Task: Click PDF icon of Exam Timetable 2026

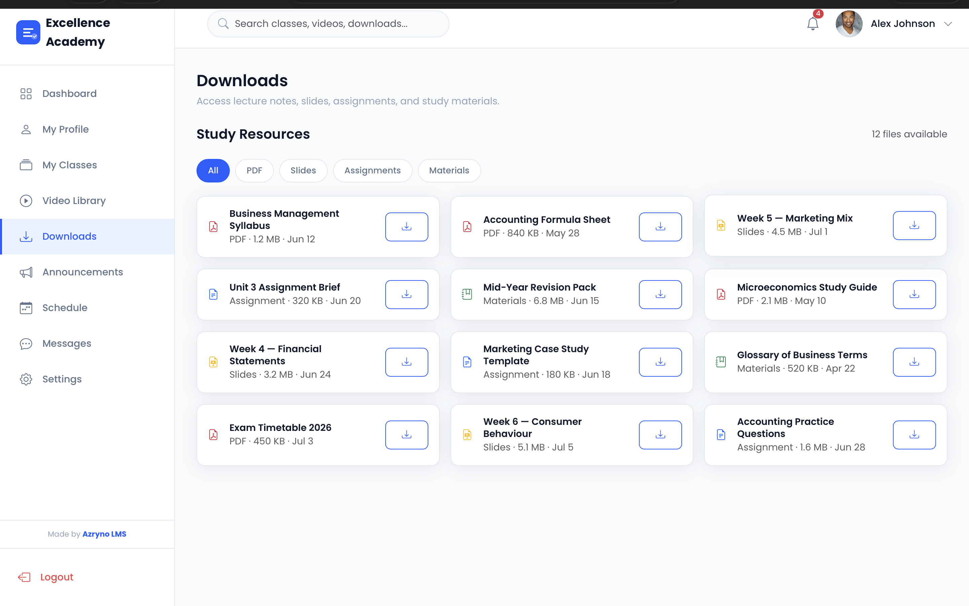Action: click(x=213, y=434)
